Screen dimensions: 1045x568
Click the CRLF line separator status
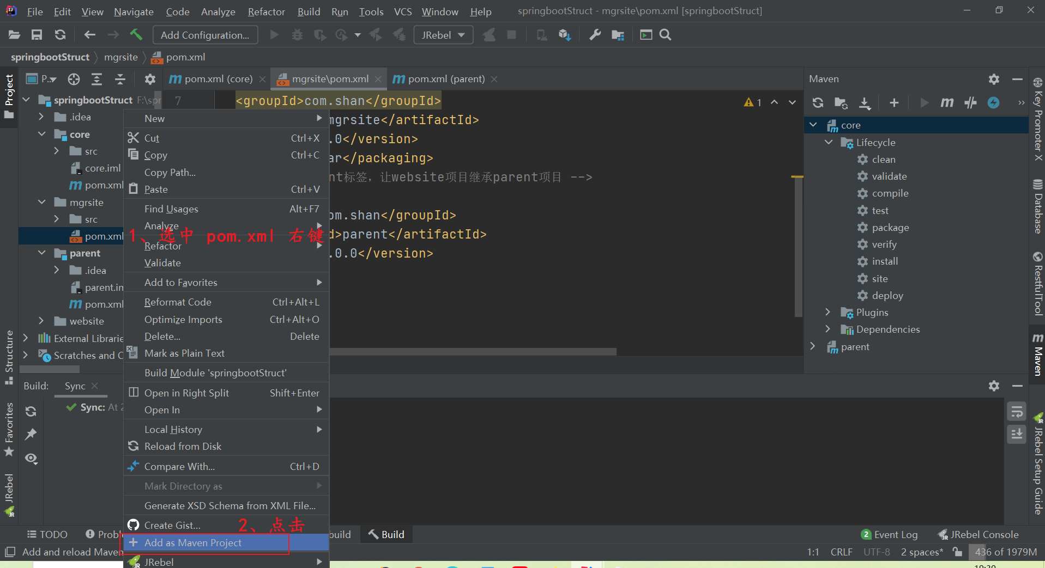pyautogui.click(x=841, y=552)
